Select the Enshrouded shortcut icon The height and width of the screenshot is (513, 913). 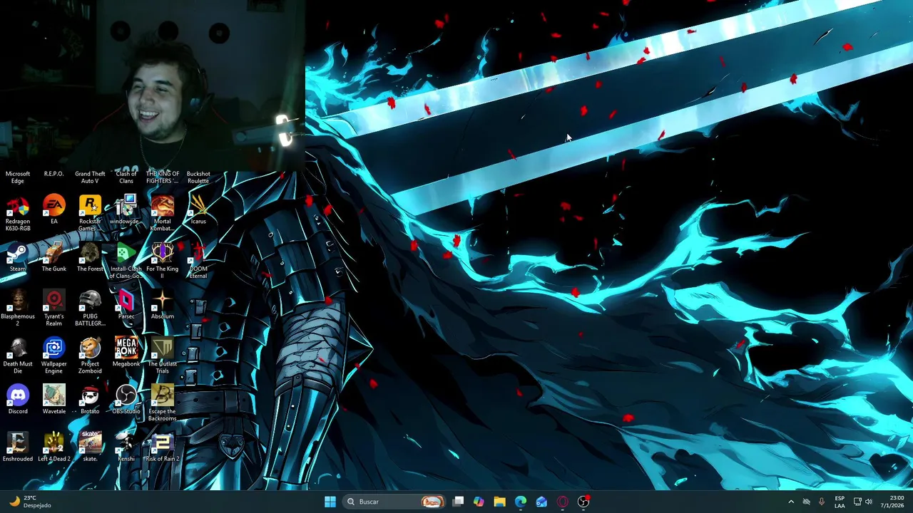click(x=18, y=444)
